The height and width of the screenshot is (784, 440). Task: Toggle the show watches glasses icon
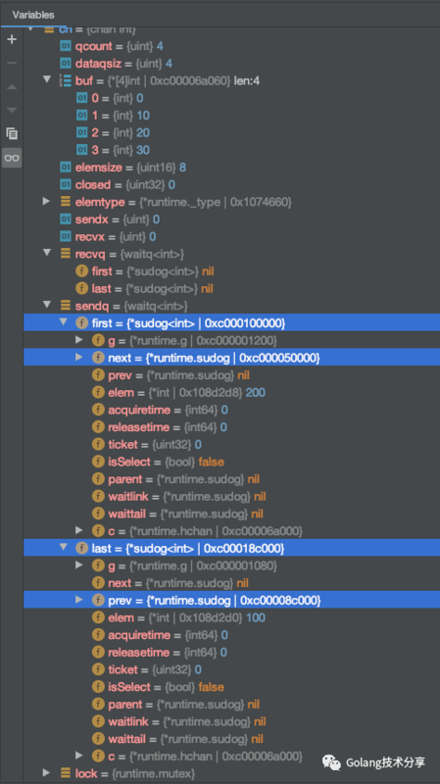coord(12,158)
